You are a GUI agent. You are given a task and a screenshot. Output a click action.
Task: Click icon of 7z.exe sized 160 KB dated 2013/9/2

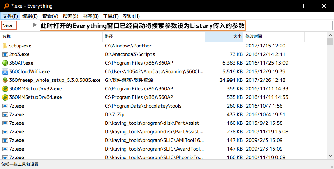click(5, 123)
